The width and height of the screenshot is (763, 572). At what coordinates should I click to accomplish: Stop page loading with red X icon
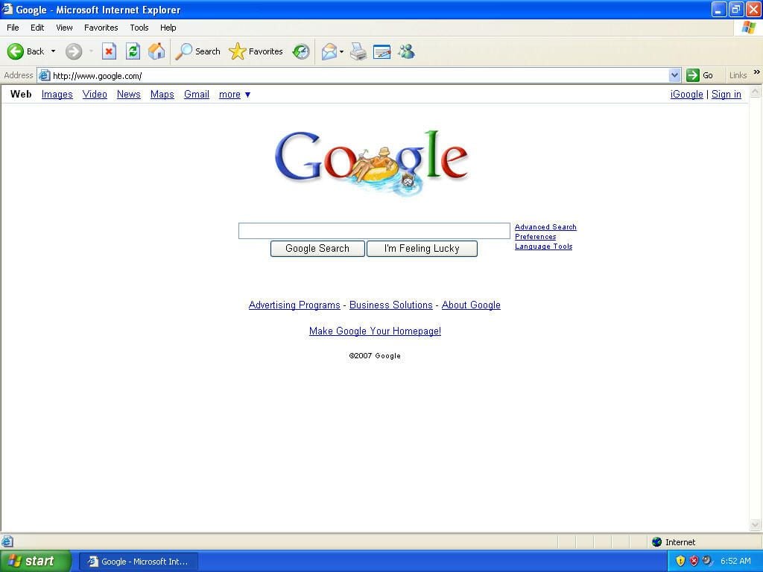pyautogui.click(x=109, y=51)
